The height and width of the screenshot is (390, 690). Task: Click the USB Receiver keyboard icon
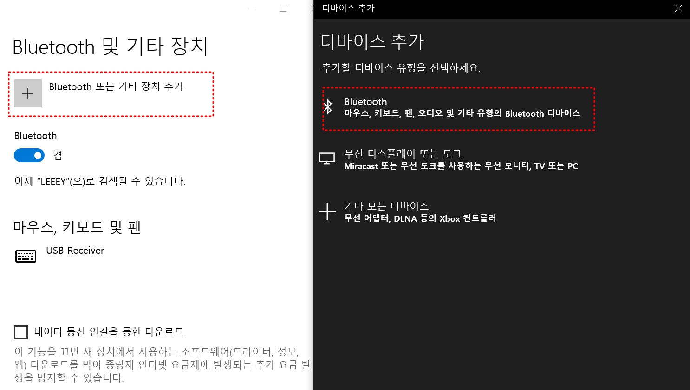pyautogui.click(x=26, y=256)
